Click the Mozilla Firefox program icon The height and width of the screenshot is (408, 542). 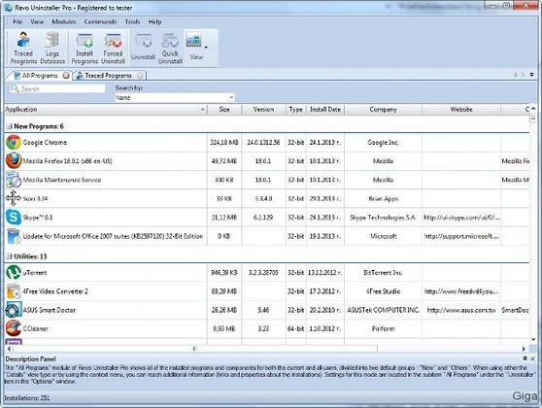coord(14,161)
